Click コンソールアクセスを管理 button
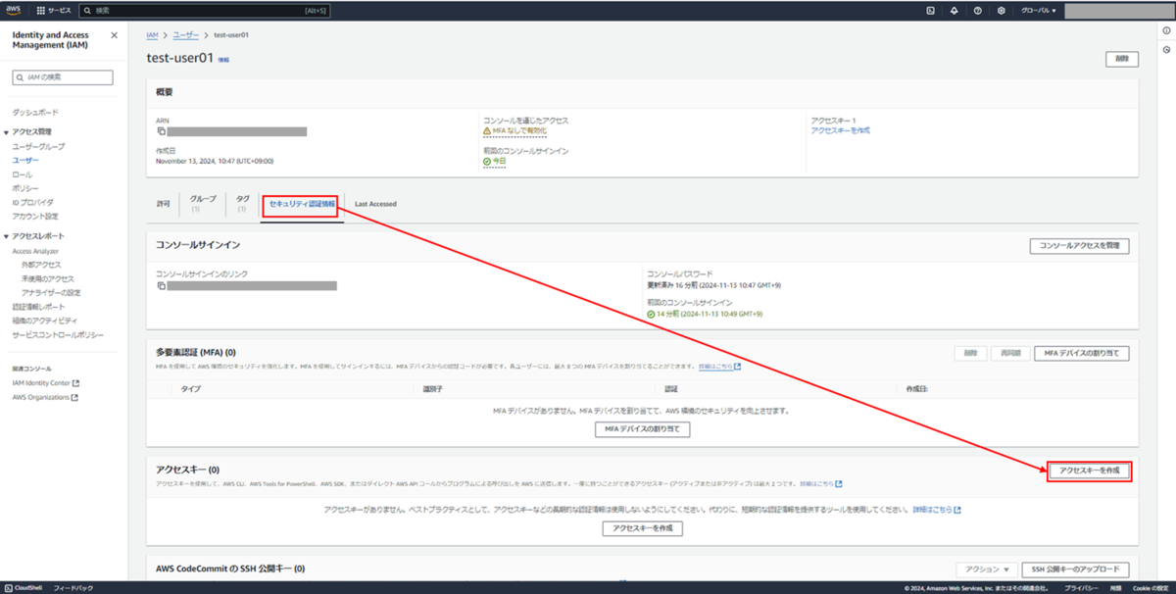This screenshot has width=1176, height=594. [x=1079, y=246]
